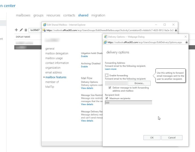Click the DISPLAY NAME column header

(x=23, y=37)
